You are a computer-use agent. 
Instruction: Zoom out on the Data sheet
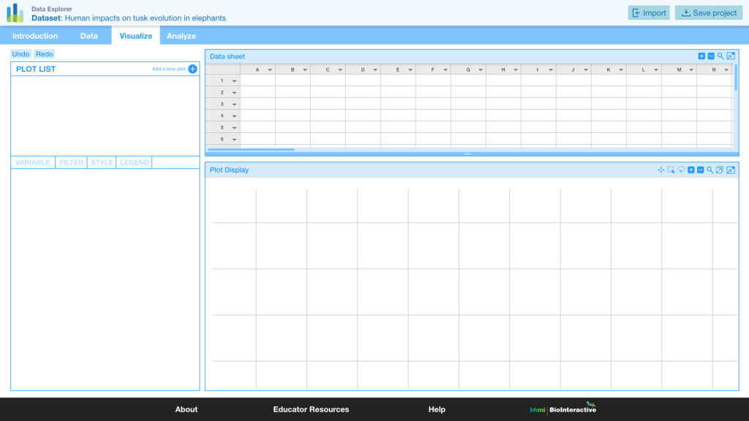coord(711,56)
